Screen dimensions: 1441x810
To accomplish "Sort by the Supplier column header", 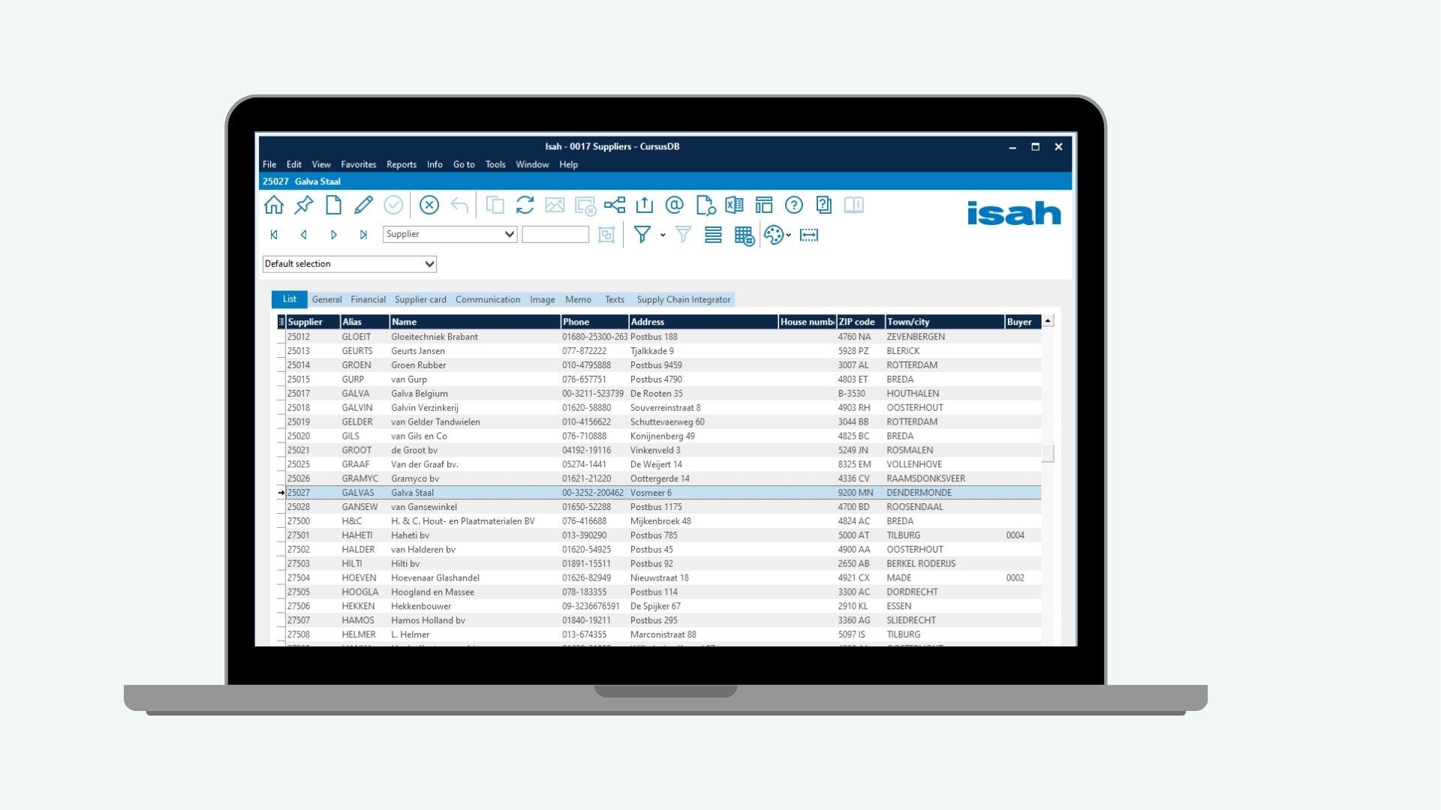I will (313, 322).
